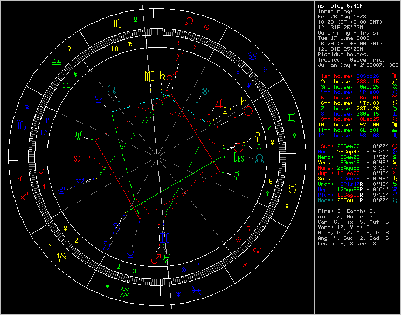The height and width of the screenshot is (315, 401).
Task: Select the Gemini glyph in the zodiac ring
Action: pos(291,117)
